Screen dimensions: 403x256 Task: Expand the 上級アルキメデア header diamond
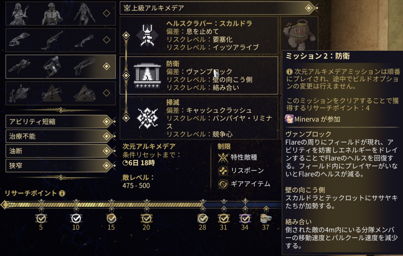click(x=309, y=8)
